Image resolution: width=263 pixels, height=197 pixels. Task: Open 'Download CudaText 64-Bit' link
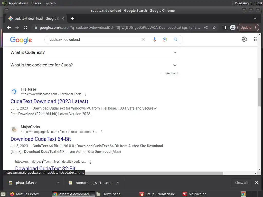click(x=41, y=139)
